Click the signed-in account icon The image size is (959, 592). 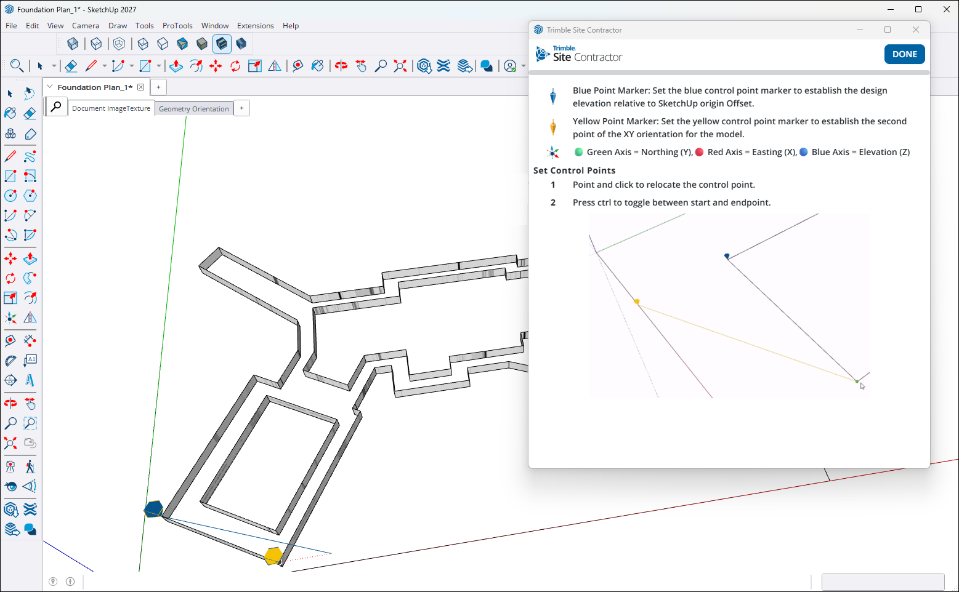tap(510, 66)
